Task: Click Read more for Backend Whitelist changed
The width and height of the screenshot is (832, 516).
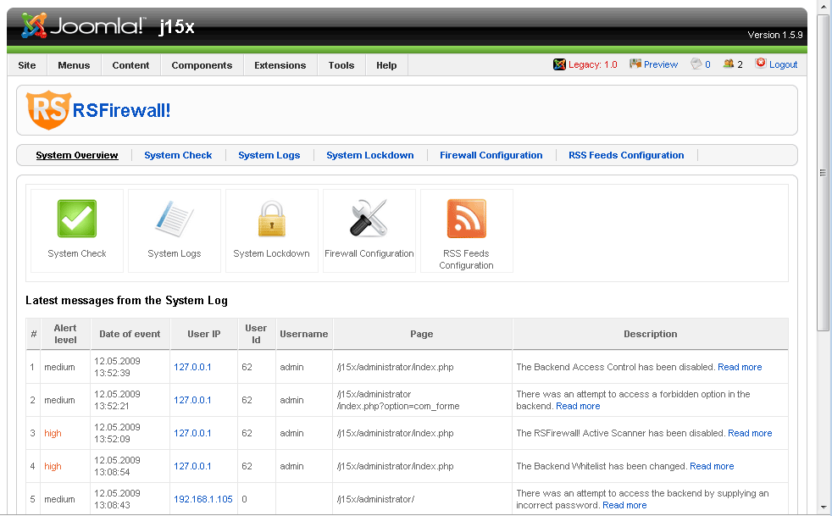Action: 712,465
